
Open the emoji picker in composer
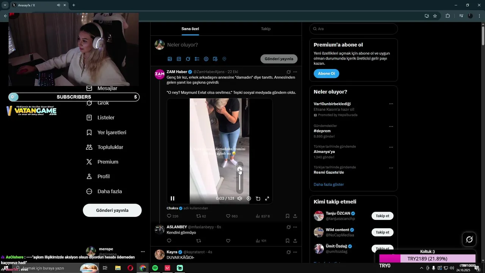[206, 59]
